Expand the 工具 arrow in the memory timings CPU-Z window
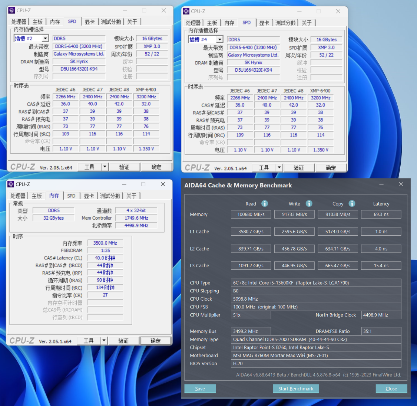 point(104,341)
